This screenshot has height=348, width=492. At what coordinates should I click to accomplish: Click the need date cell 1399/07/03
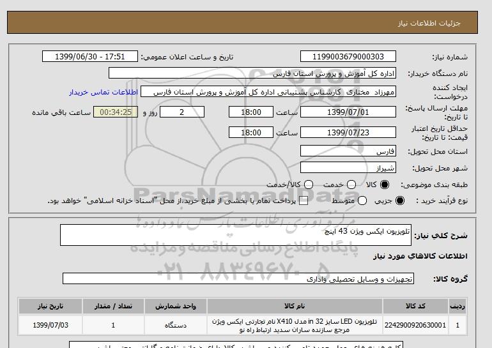(50, 325)
